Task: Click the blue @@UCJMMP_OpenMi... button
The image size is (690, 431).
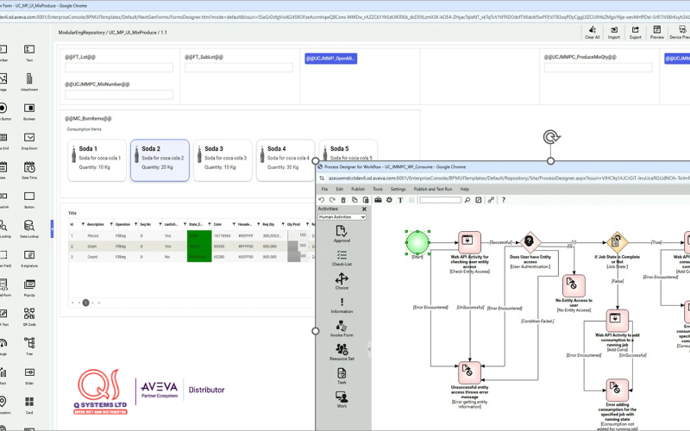Action: point(331,59)
